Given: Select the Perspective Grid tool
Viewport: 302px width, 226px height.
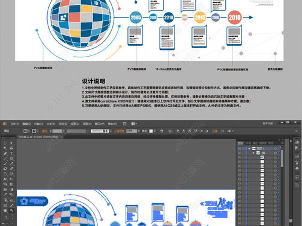Looking at the screenshot, I should (11, 184).
